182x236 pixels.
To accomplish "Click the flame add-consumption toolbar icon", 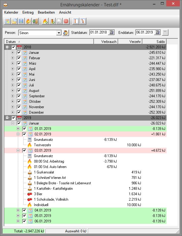I will pyautogui.click(x=45, y=21).
